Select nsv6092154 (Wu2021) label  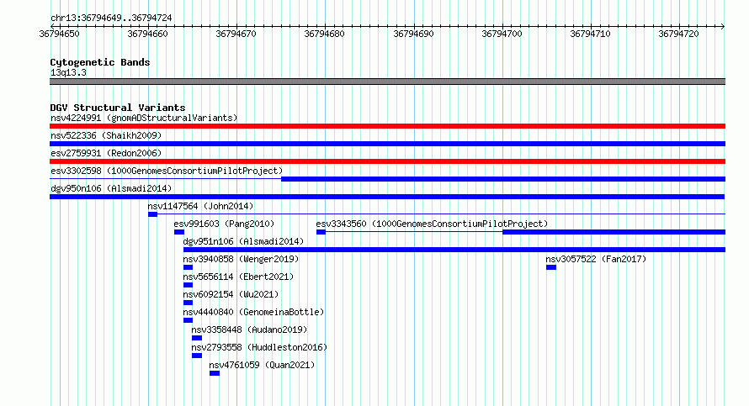(x=231, y=294)
